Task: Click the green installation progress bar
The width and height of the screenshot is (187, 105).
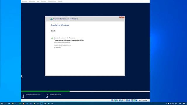Action: click(x=45, y=91)
